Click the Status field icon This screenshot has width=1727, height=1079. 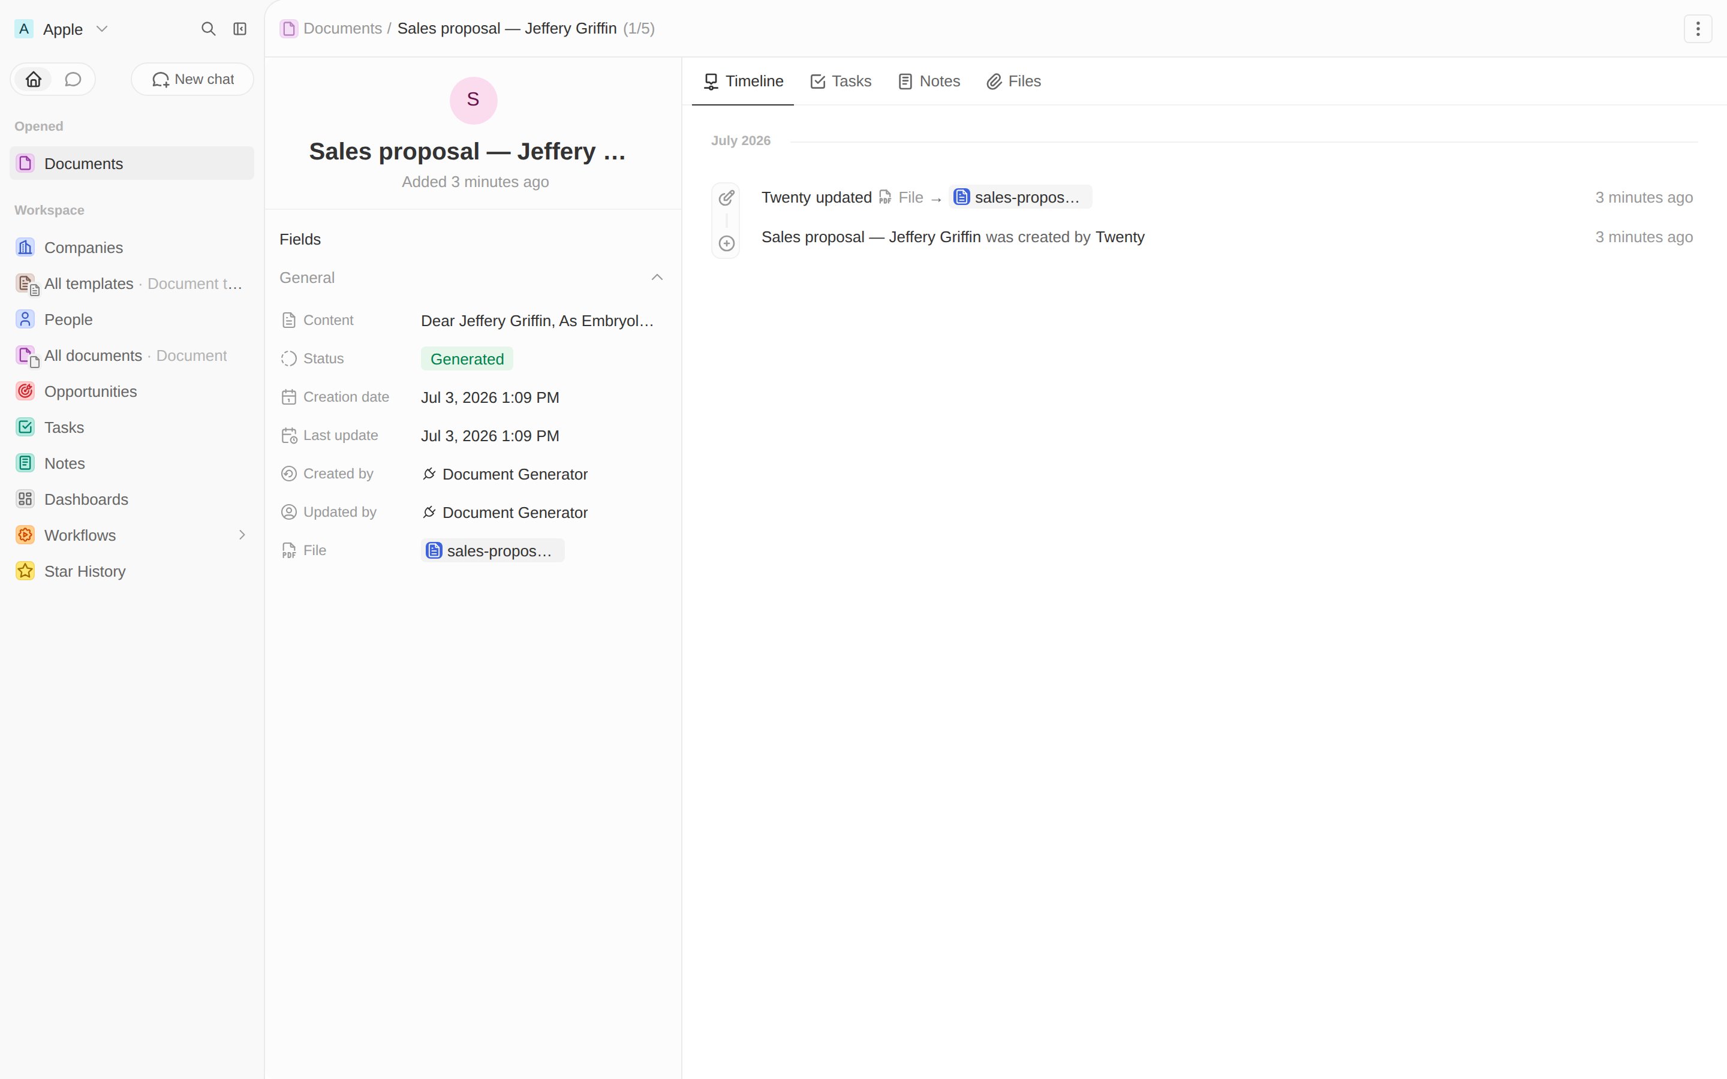[288, 359]
